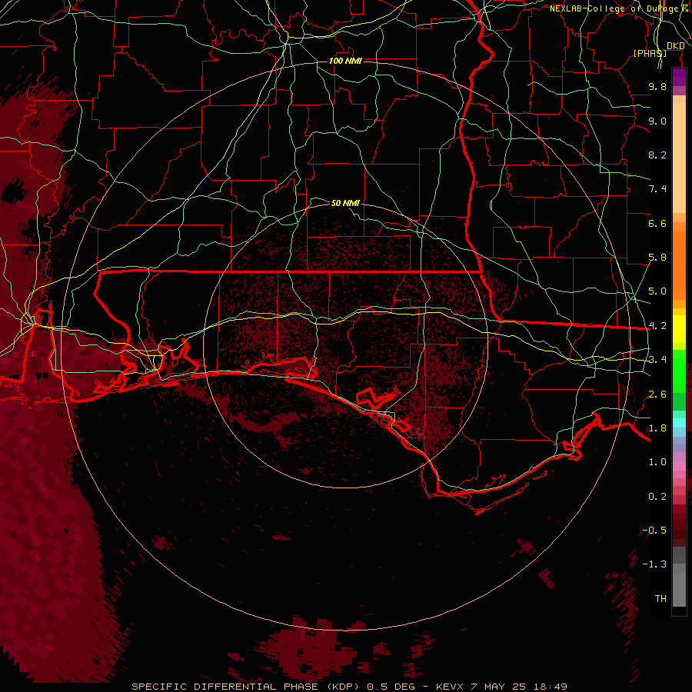Viewport: 692px width, 692px height.
Task: Click the 9.0 value on the scale
Action: tap(657, 121)
